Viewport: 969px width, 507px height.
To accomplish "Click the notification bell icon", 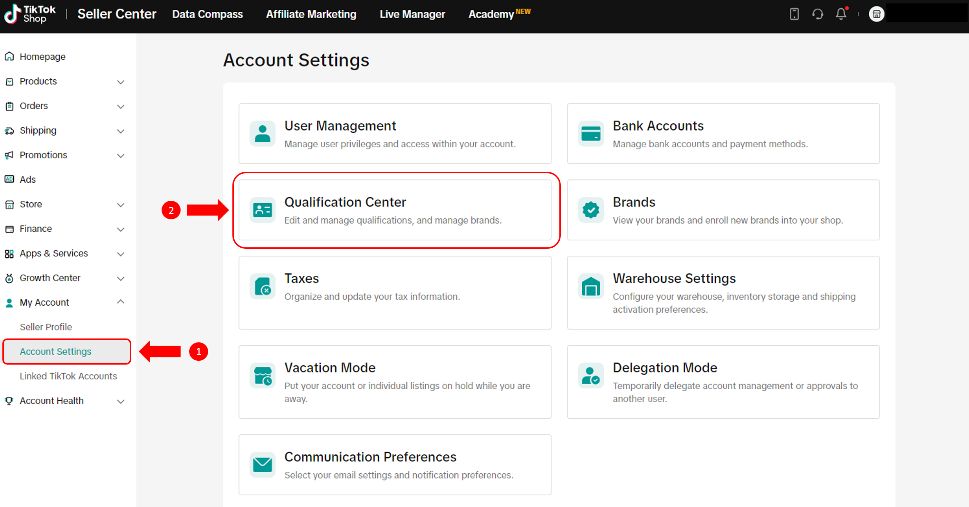I will tap(841, 14).
